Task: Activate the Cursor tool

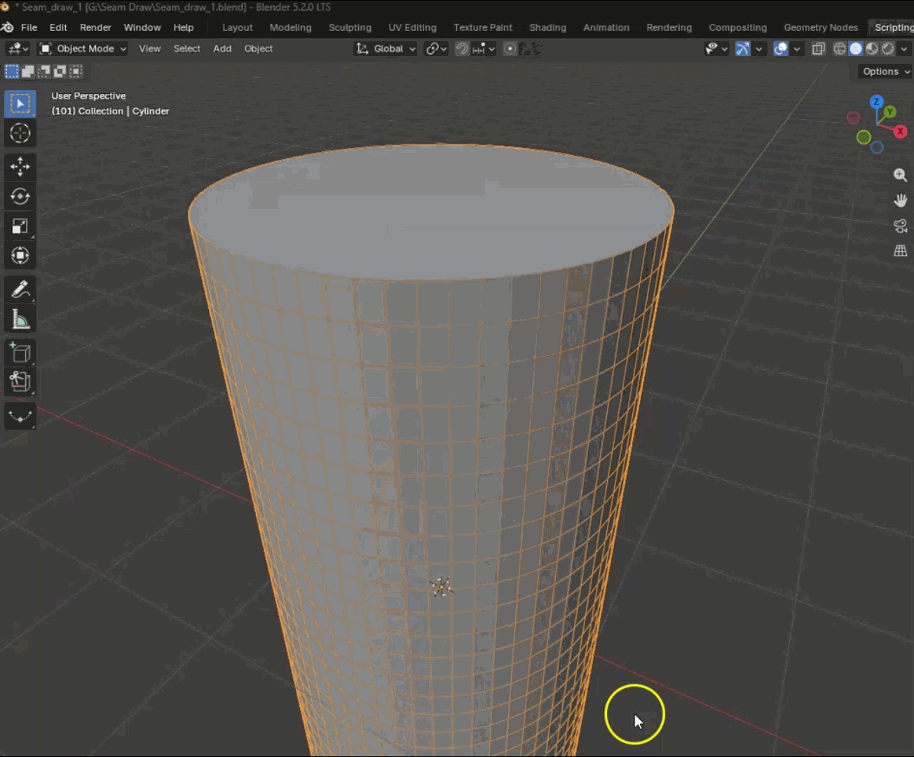Action: (20, 133)
